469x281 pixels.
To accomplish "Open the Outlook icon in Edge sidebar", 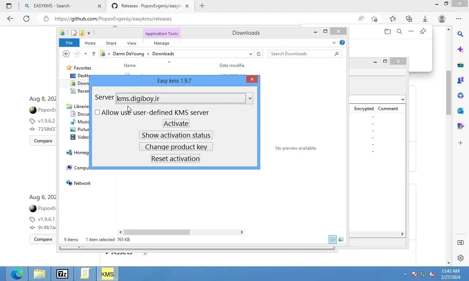I will (x=461, y=111).
